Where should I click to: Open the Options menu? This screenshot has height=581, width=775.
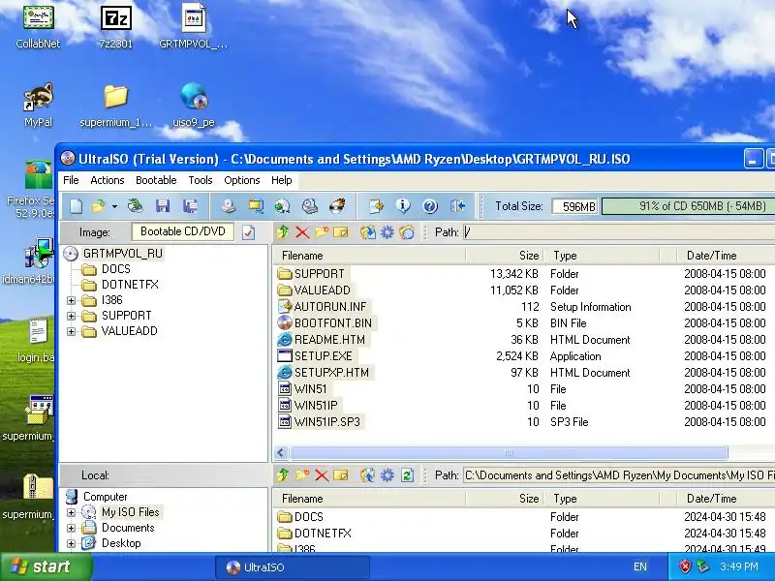(x=241, y=180)
